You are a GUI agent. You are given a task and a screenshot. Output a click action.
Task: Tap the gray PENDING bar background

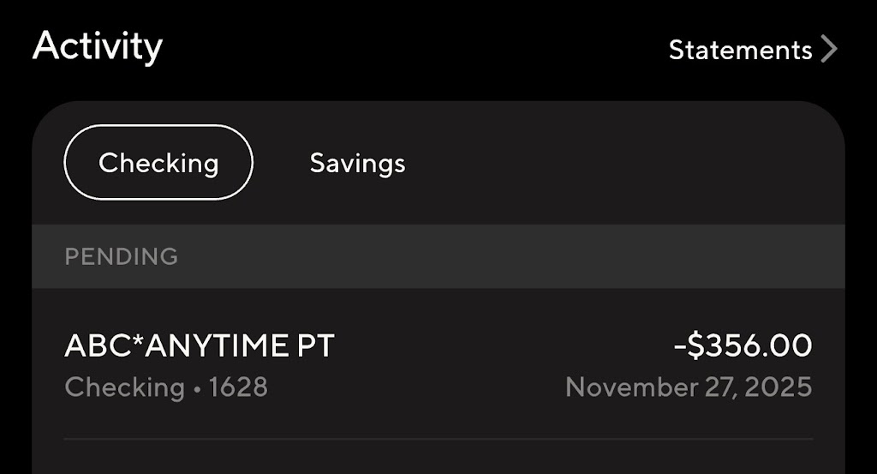coord(514,256)
